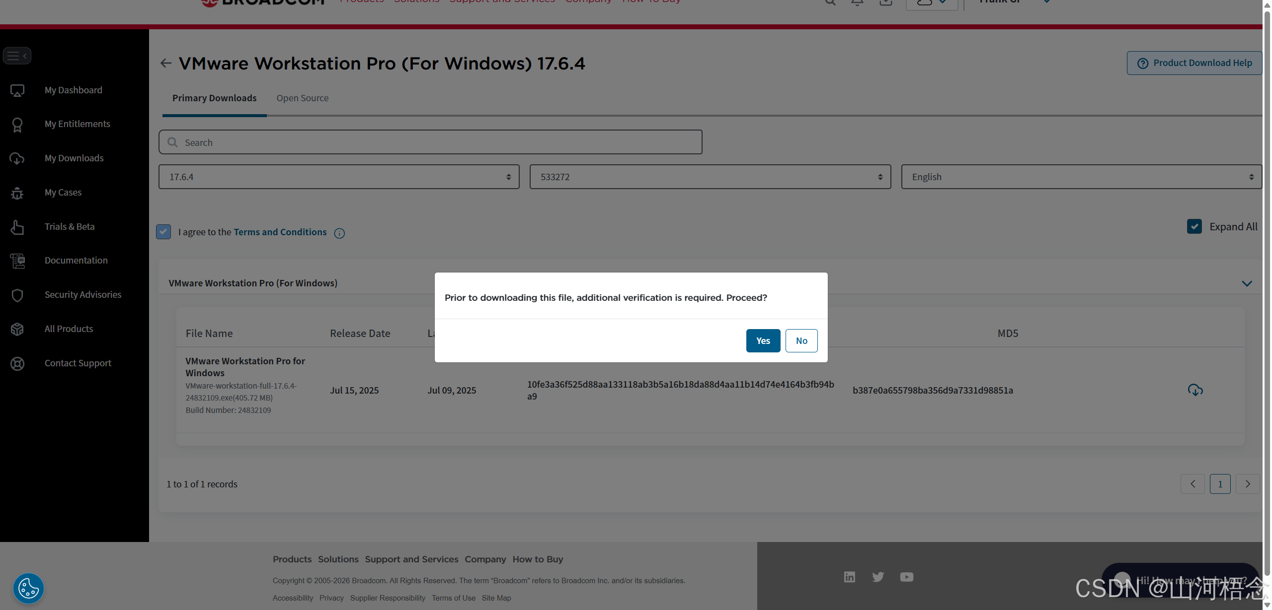Open My Dashboard from the sidebar icon
This screenshot has width=1272, height=610.
point(17,90)
